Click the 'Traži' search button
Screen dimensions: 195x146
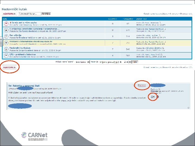point(46,14)
